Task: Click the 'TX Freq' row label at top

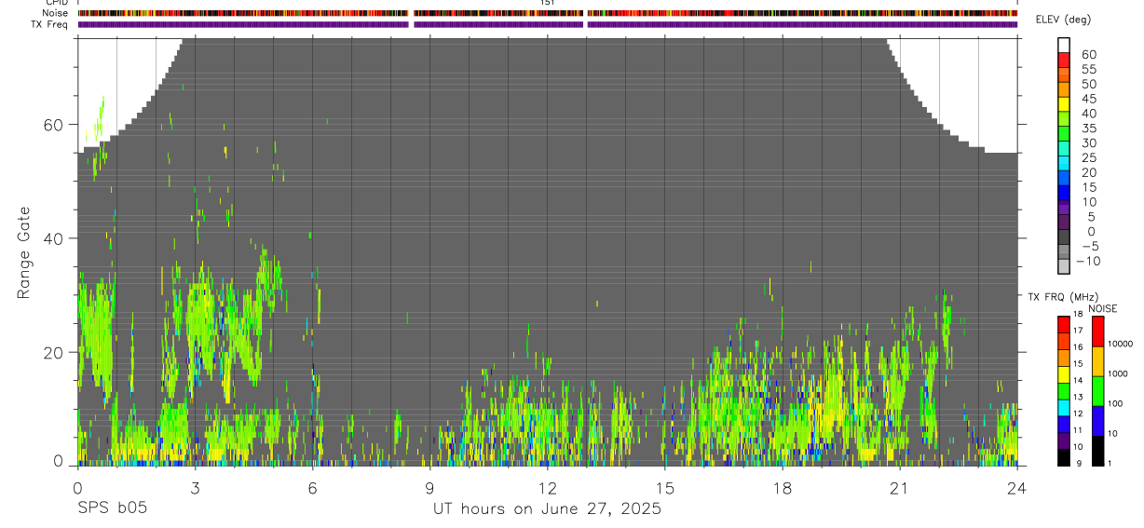Action: [x=48, y=24]
